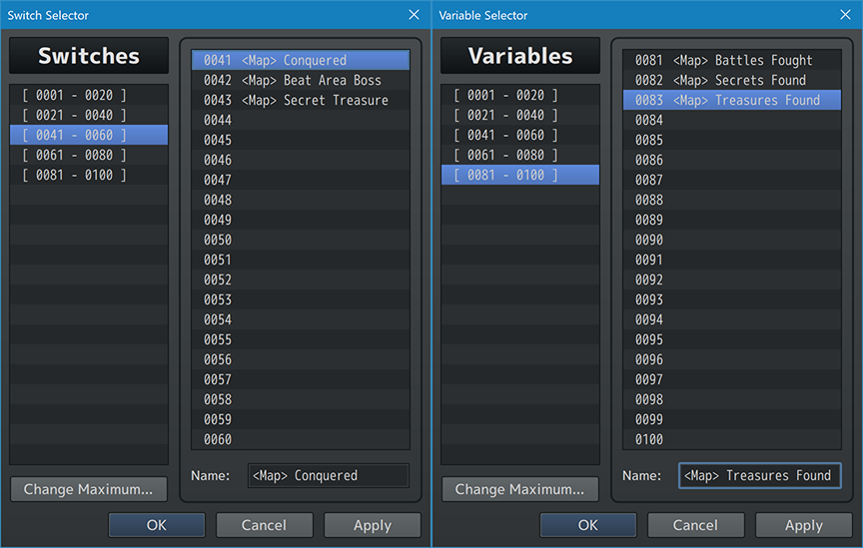Choose switch 0042 Beat Area Boss

click(300, 80)
